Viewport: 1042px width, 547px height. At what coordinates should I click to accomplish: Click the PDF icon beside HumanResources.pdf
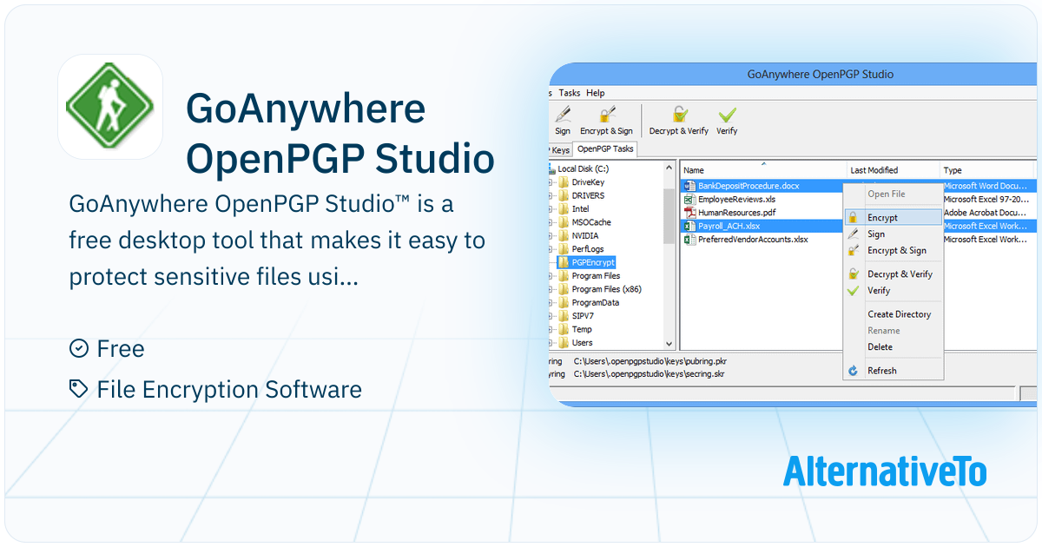pos(690,212)
